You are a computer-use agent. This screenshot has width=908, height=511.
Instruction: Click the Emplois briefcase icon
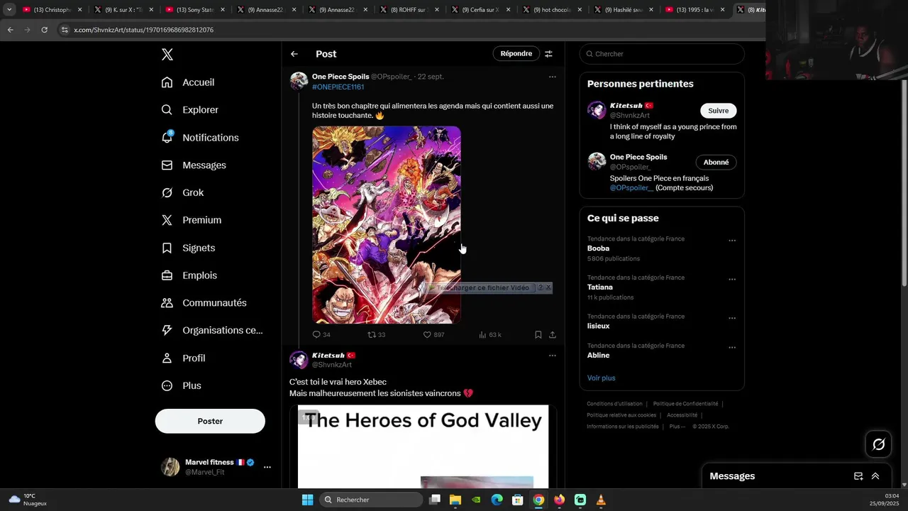167,275
